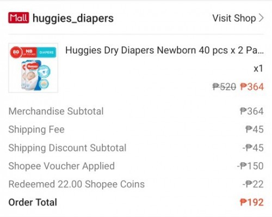Select the Shipping Discount Subtotal label
Viewport: 272px width, 217px height.
(x=67, y=148)
